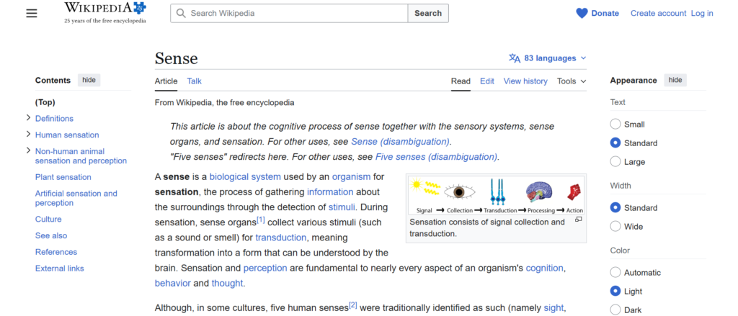Click the Donate heart icon
The image size is (738, 316).
[582, 13]
